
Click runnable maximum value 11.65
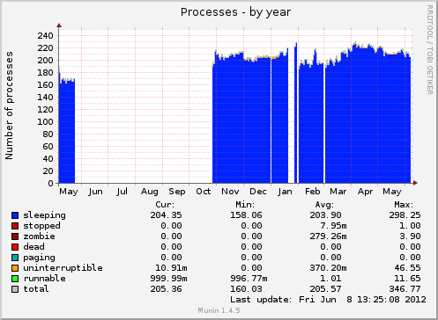tap(407, 279)
